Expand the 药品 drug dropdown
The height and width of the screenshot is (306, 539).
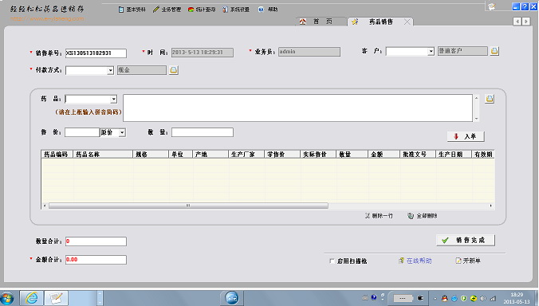pyautogui.click(x=113, y=100)
